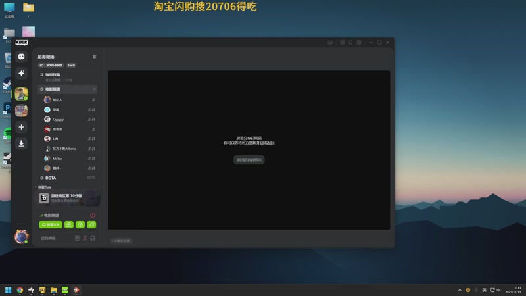Open KOOK direct messages chat icon

pyautogui.click(x=21, y=57)
